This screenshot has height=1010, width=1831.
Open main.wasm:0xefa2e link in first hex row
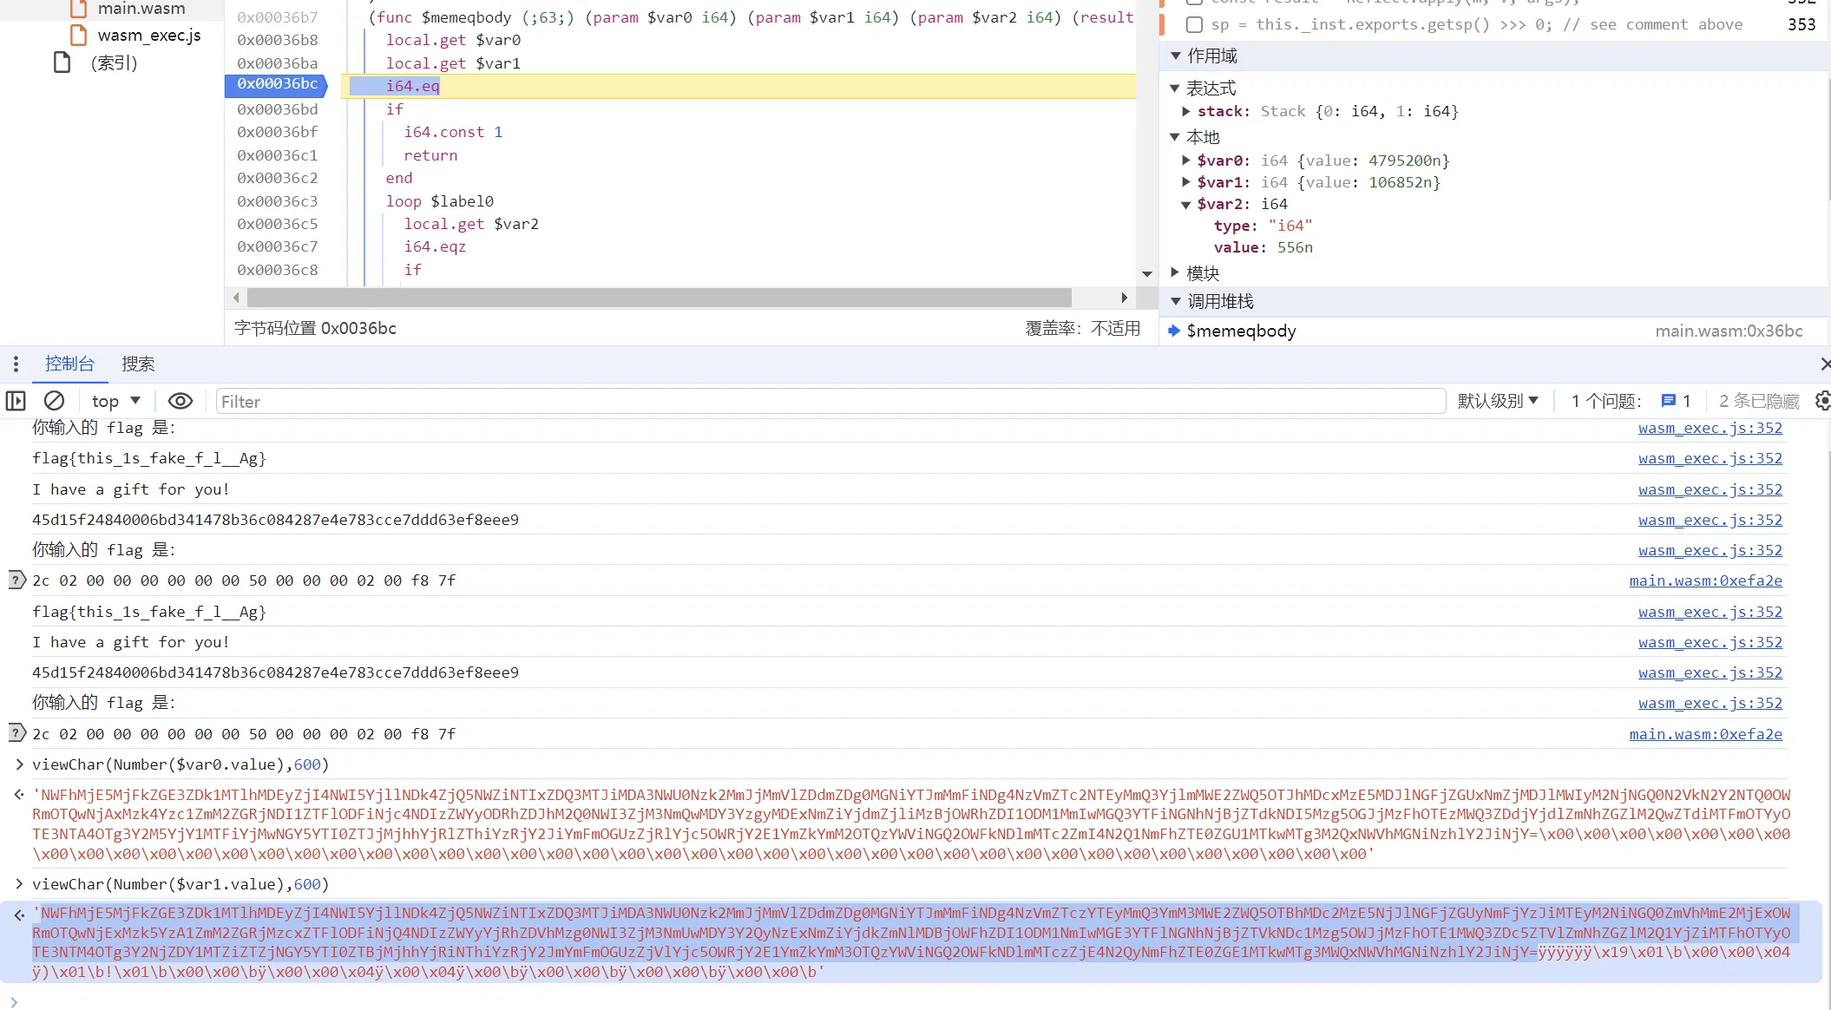click(1705, 580)
